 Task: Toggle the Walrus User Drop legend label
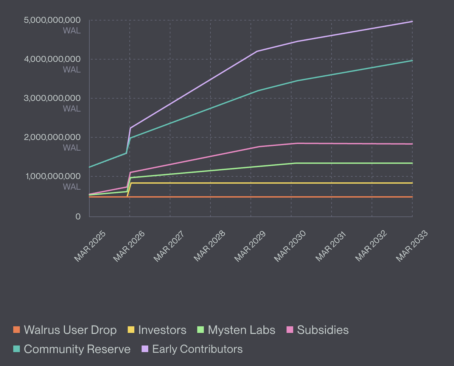70,330
